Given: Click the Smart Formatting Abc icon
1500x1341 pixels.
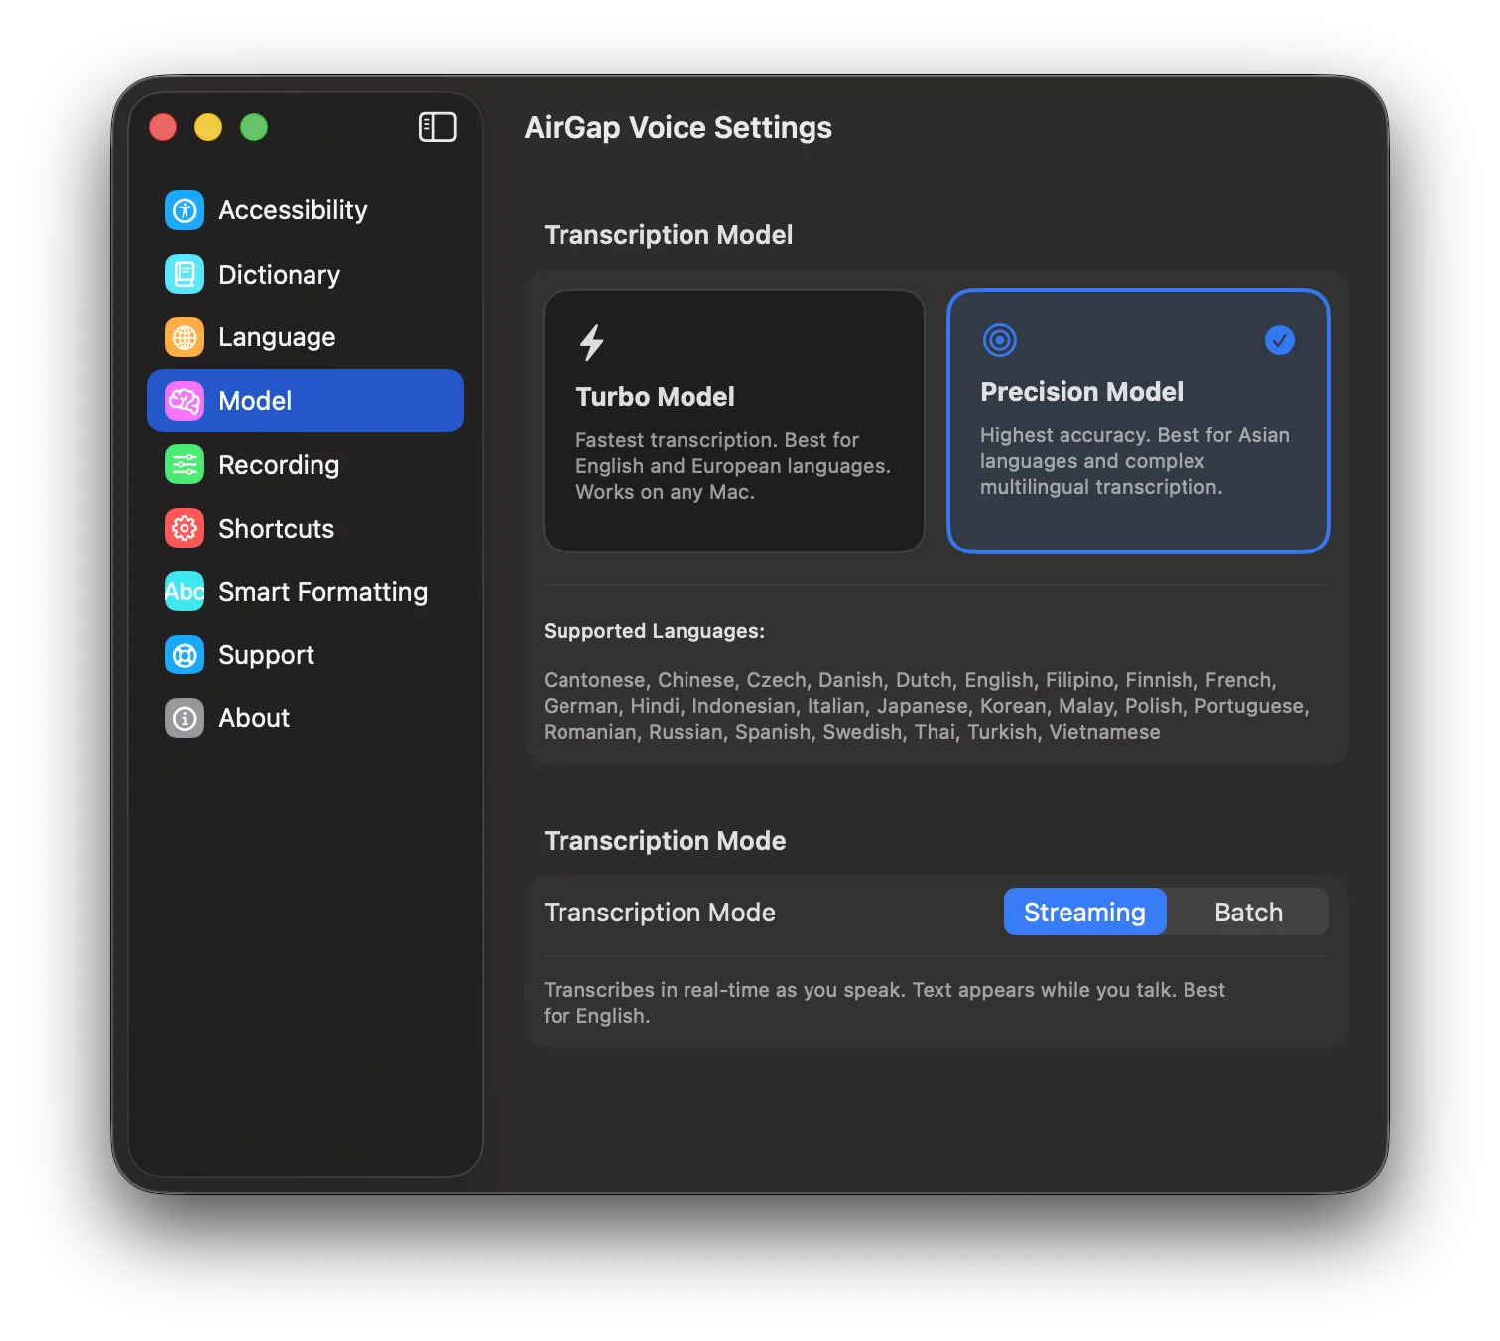Looking at the screenshot, I should pyautogui.click(x=185, y=591).
